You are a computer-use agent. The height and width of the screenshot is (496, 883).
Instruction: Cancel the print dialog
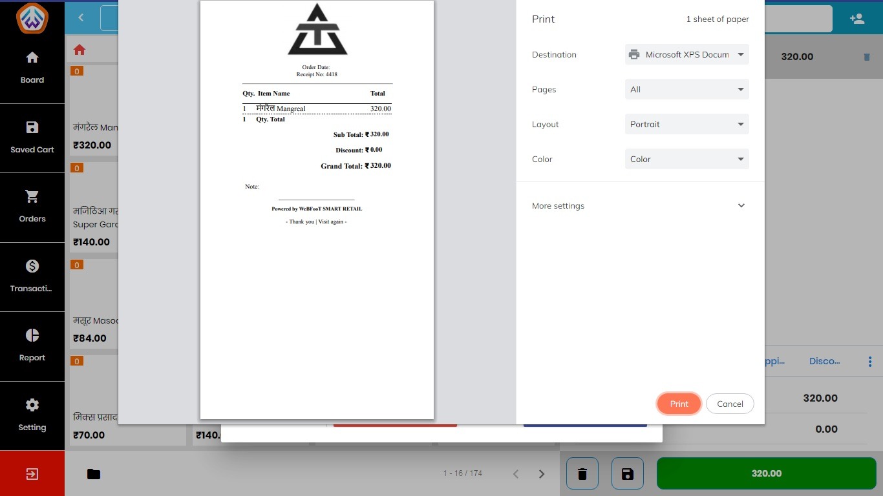click(730, 404)
